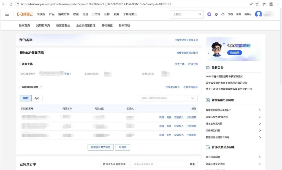
Task: Open the user avatar account icon
Action: pos(258,14)
